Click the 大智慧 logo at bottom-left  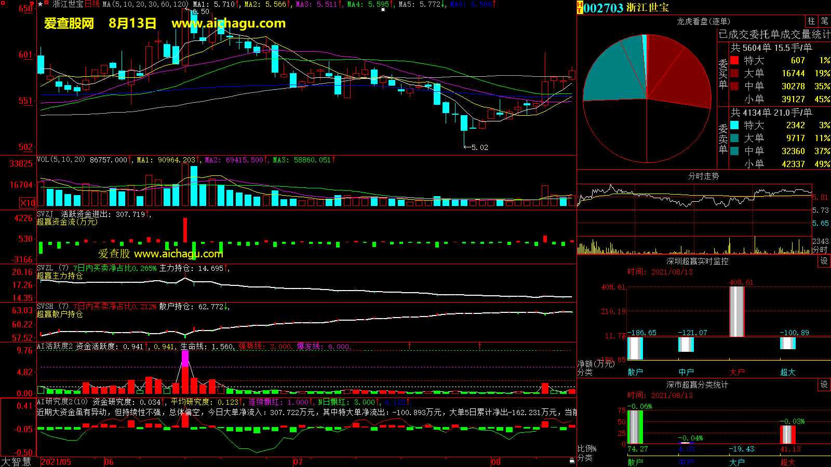16,462
